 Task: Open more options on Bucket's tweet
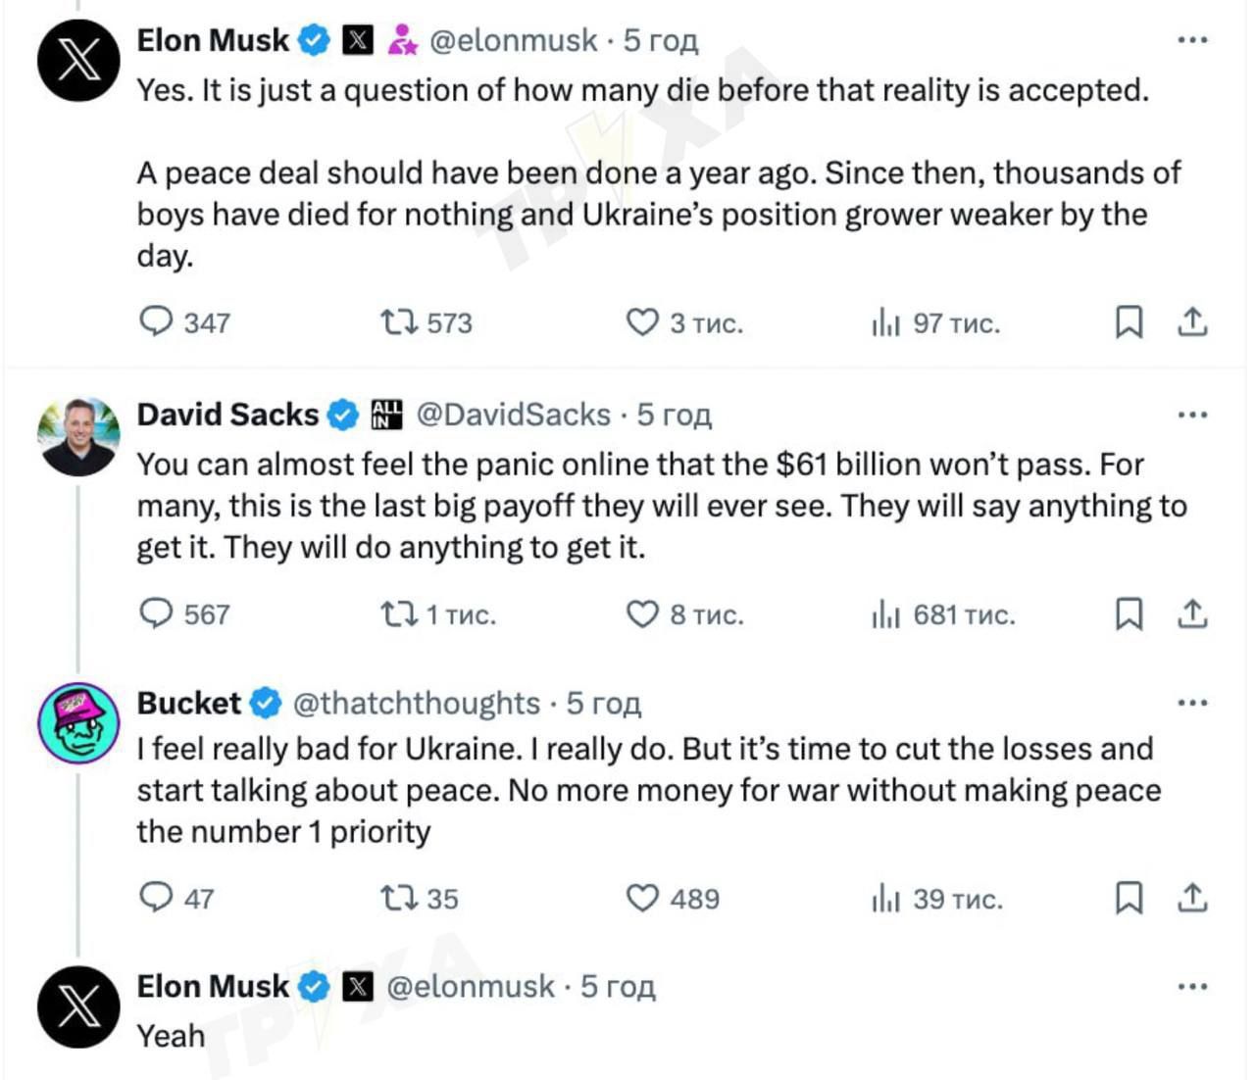(1191, 703)
